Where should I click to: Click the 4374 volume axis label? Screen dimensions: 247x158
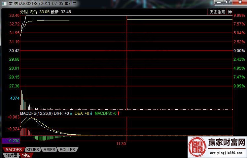(15, 98)
